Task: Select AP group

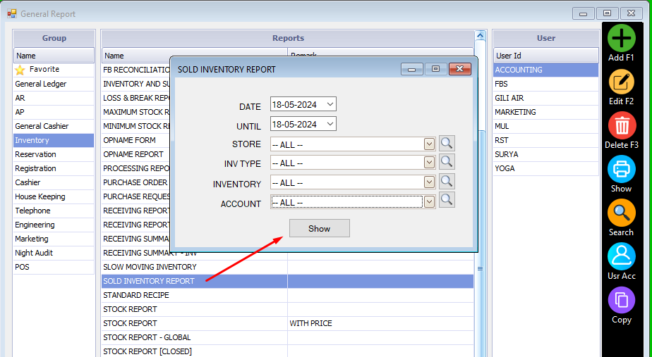Action: (x=54, y=112)
